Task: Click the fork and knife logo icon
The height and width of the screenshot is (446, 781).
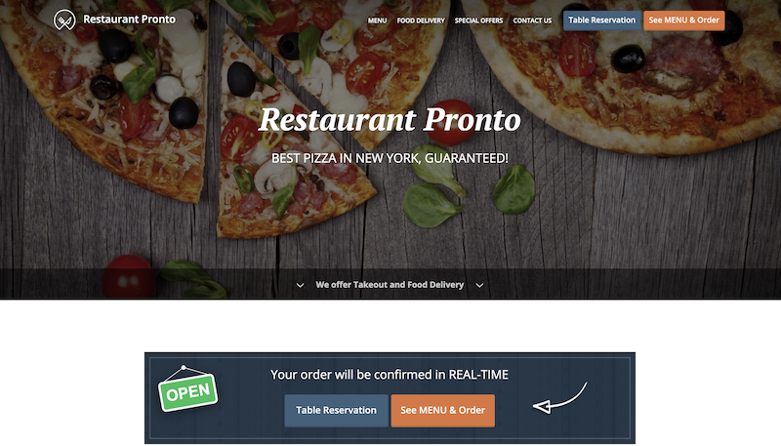Action: click(64, 20)
